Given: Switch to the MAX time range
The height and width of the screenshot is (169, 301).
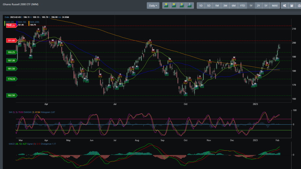Looking at the screenshot, I should (275, 5).
